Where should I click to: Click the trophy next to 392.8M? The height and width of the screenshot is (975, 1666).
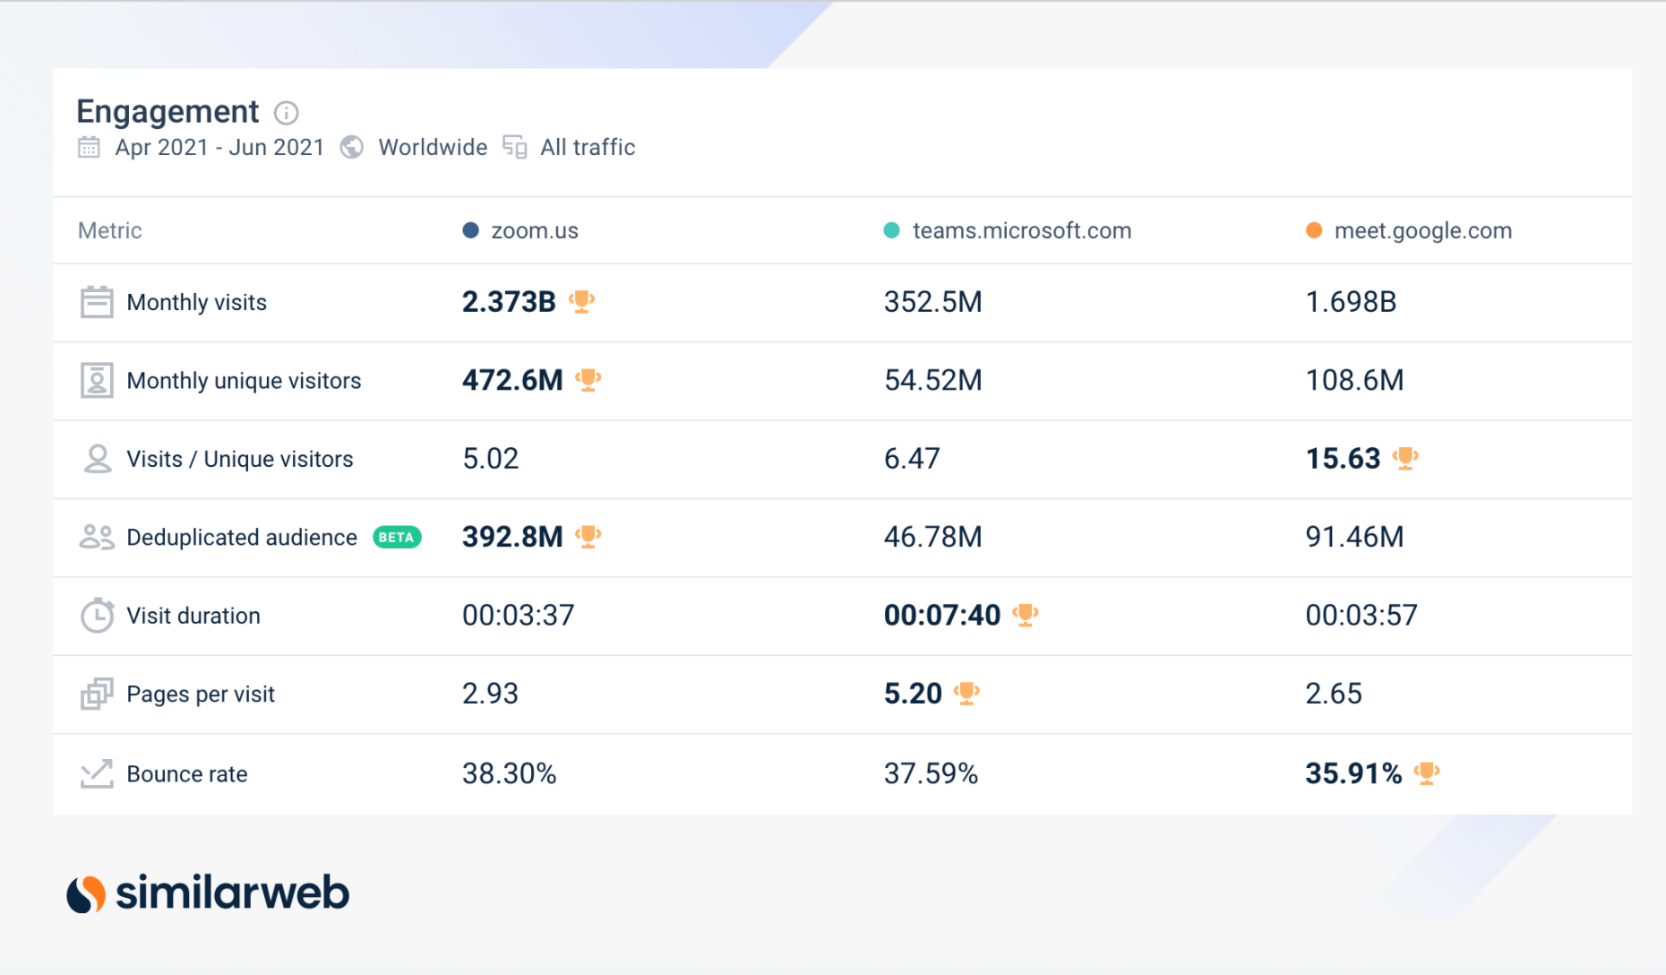pyautogui.click(x=588, y=536)
